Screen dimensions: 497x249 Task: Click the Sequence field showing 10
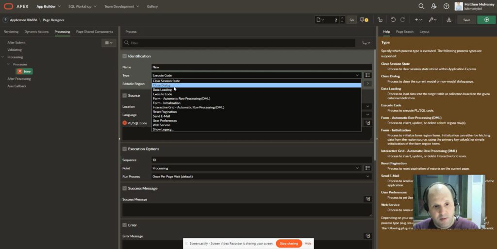pyautogui.click(x=262, y=160)
